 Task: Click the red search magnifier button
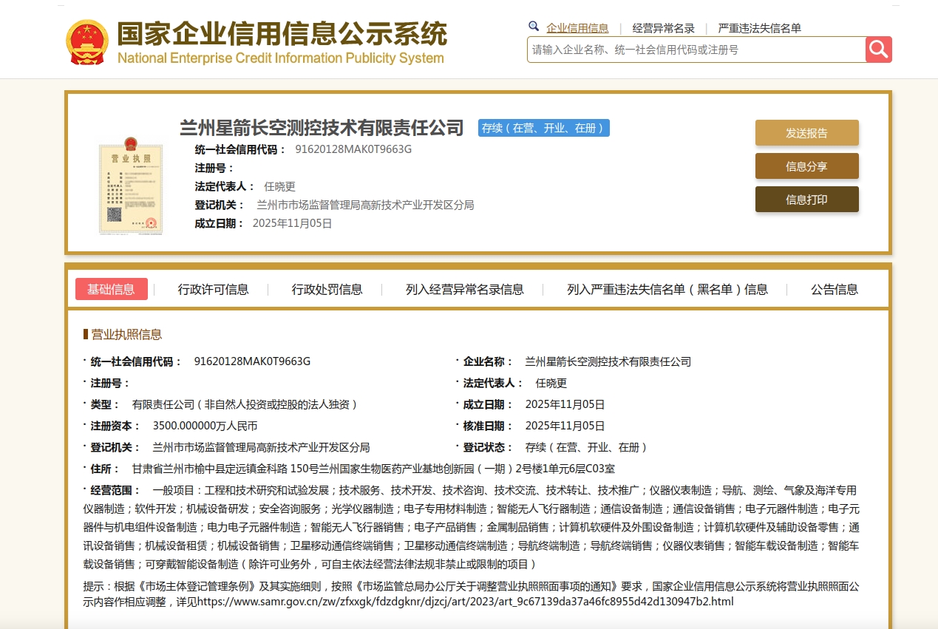[878, 50]
